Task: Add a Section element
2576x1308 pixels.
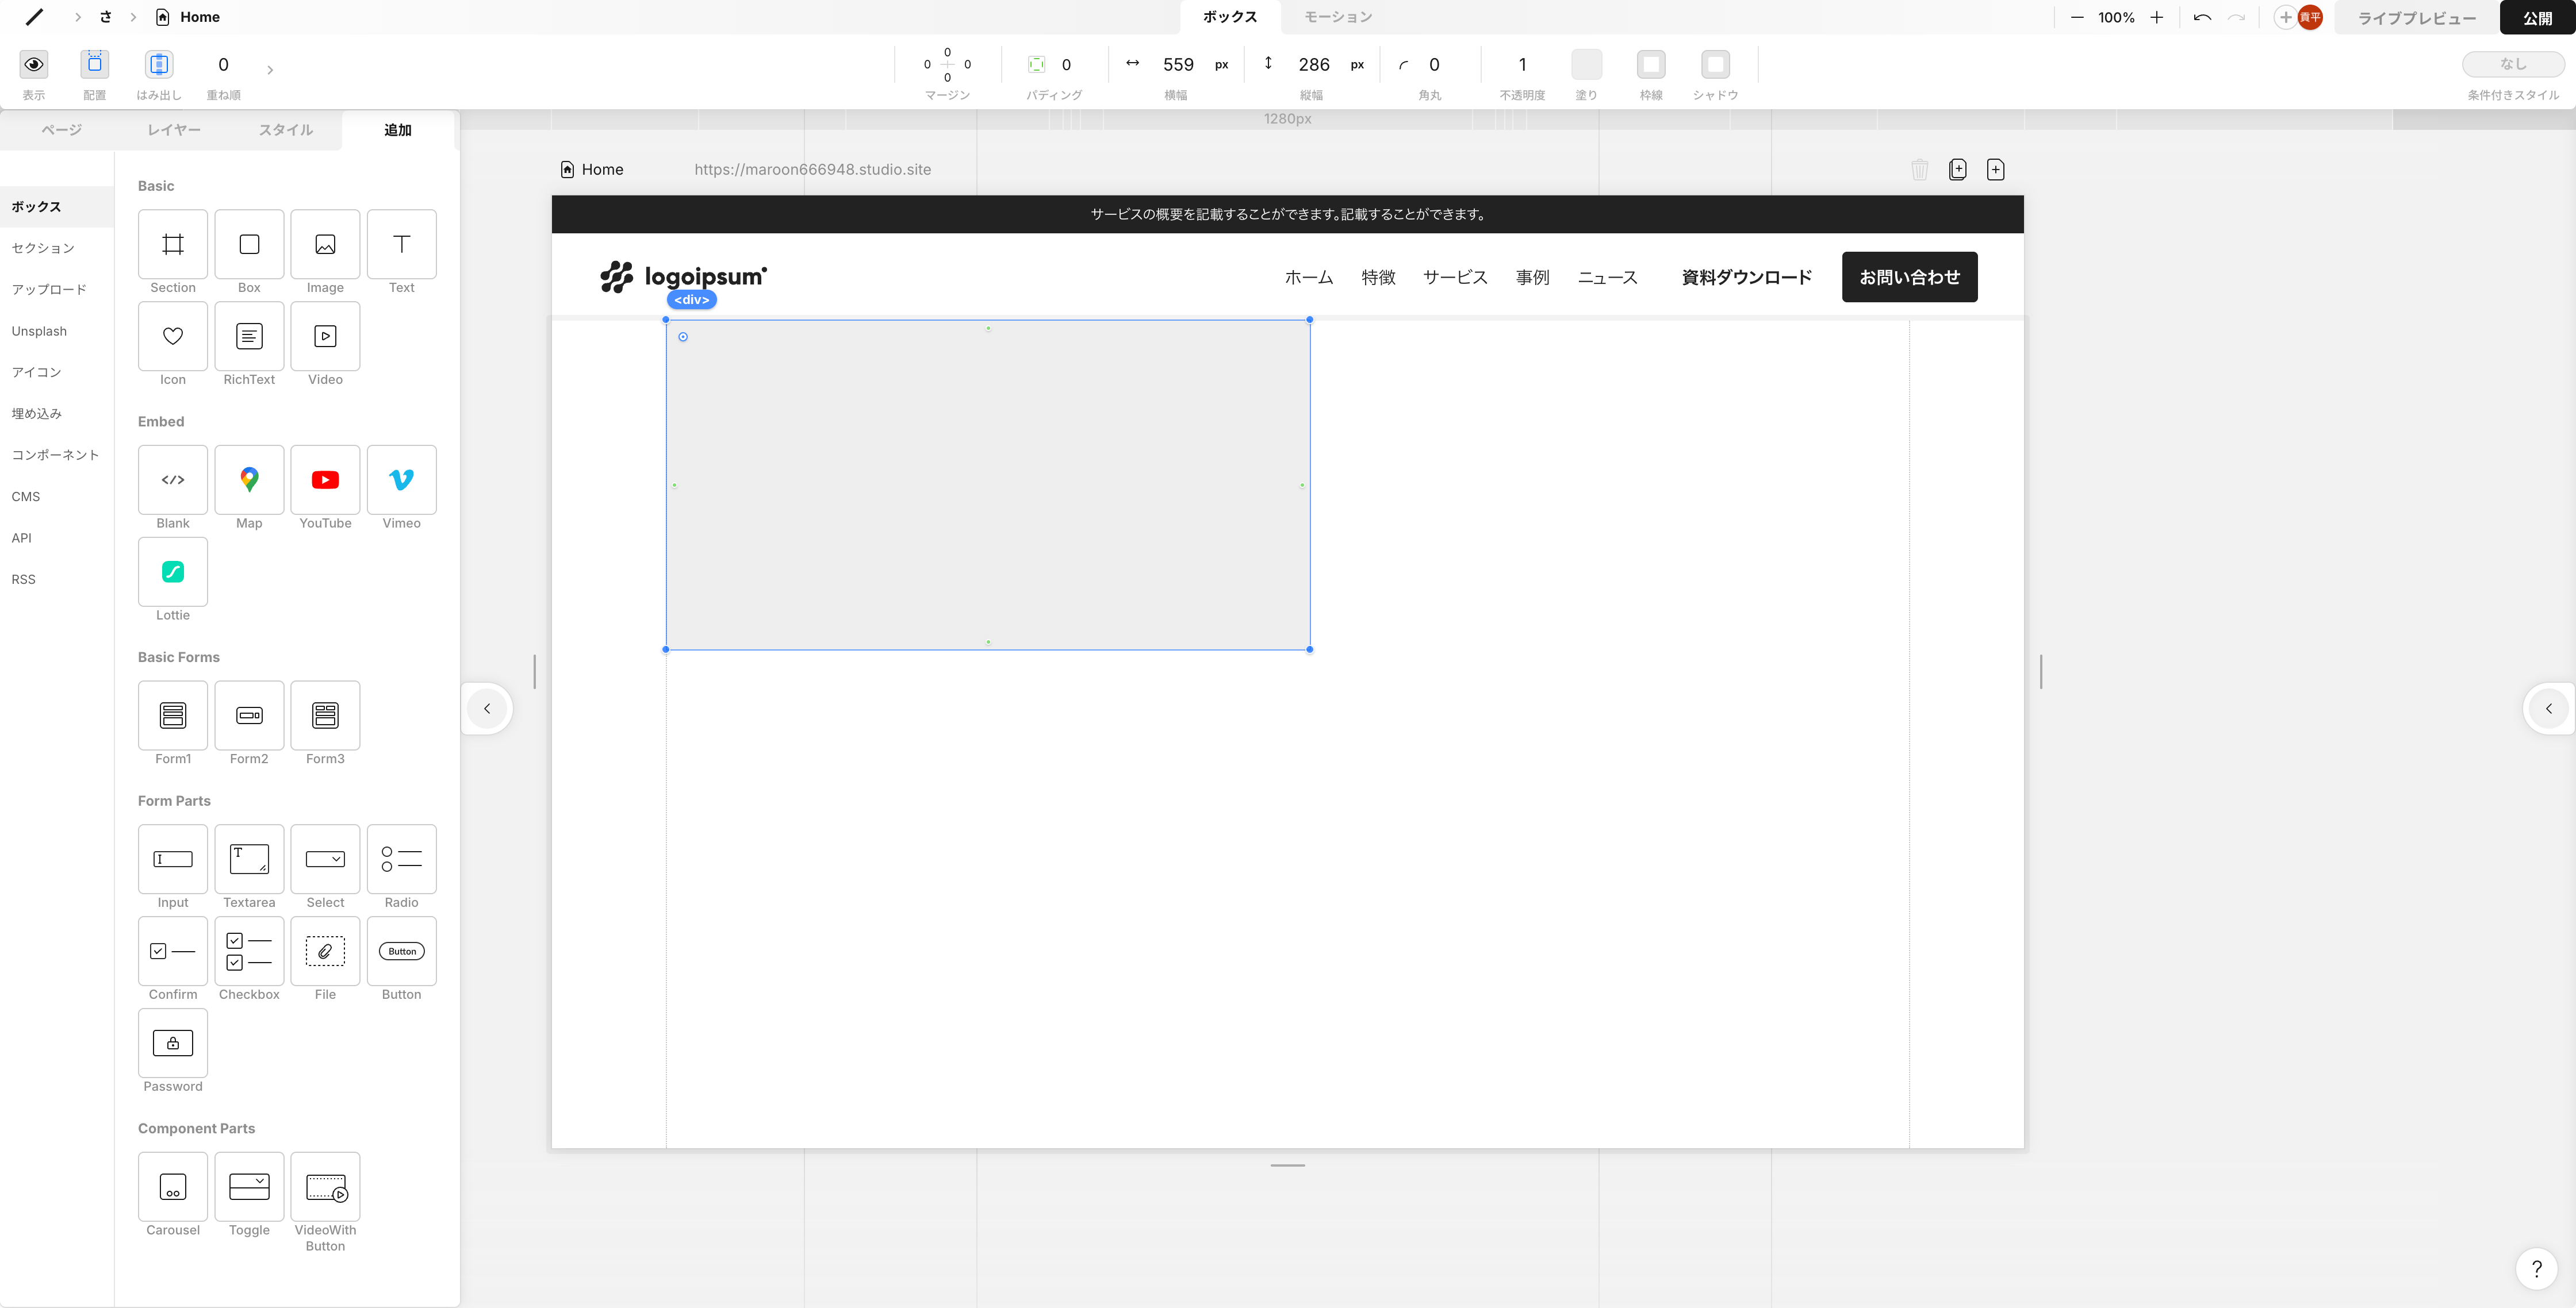Action: pyautogui.click(x=173, y=244)
